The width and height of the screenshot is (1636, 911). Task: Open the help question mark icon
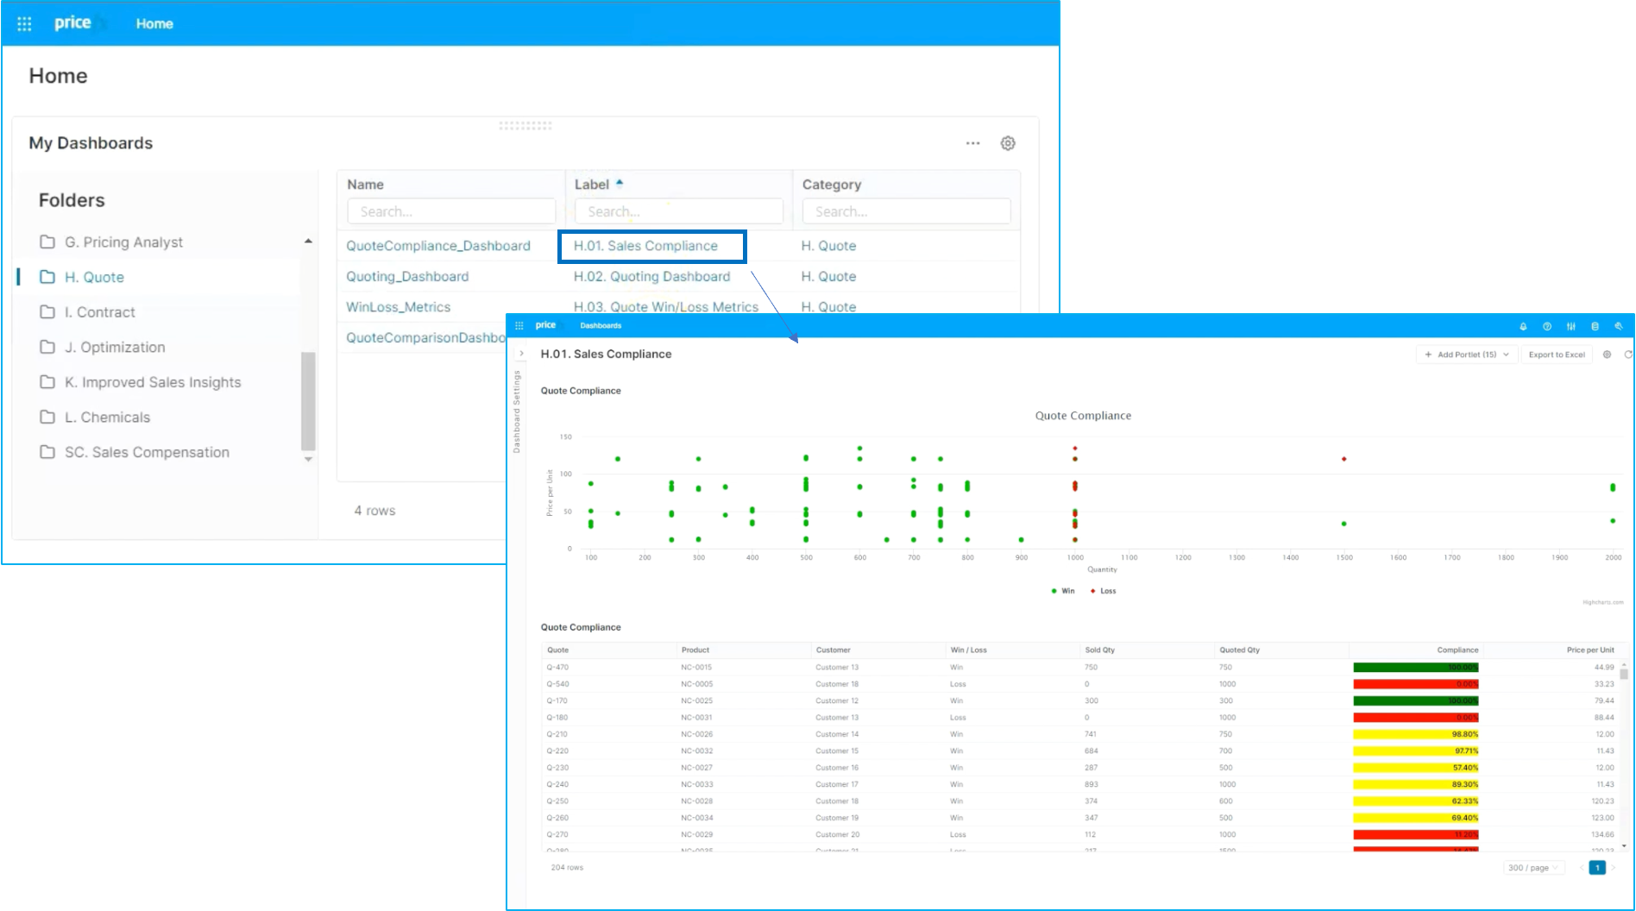pos(1547,326)
